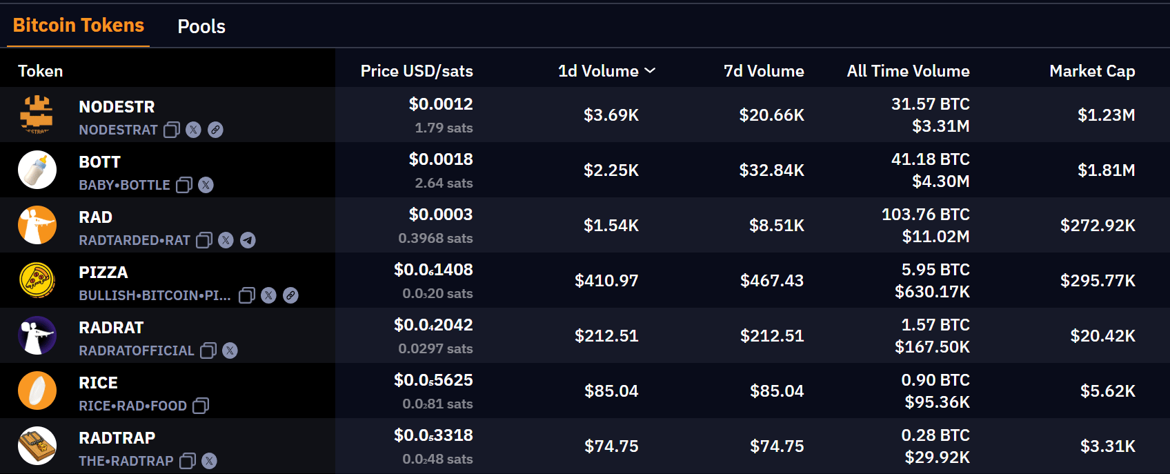
Task: Sort by All Time Volume column
Action: [908, 71]
